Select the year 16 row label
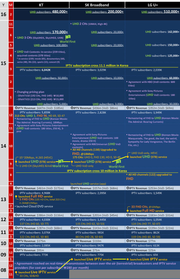The height and width of the screenshot is (279, 180). (4, 14)
